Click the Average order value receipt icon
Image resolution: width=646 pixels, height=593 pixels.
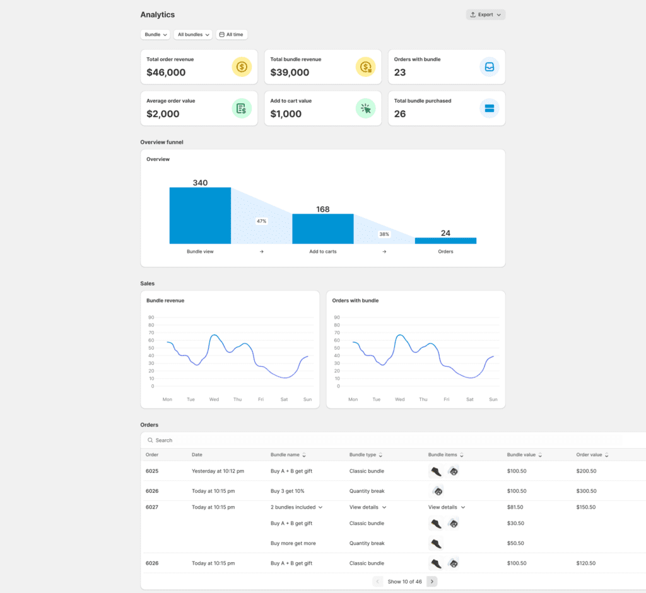pyautogui.click(x=242, y=108)
